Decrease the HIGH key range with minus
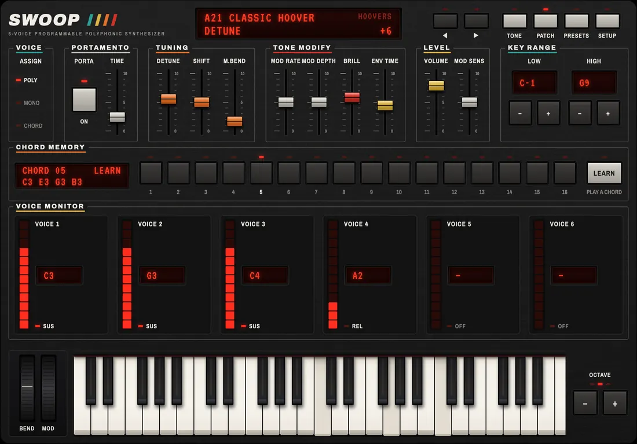Viewport: 637px width, 444px height. pos(580,113)
